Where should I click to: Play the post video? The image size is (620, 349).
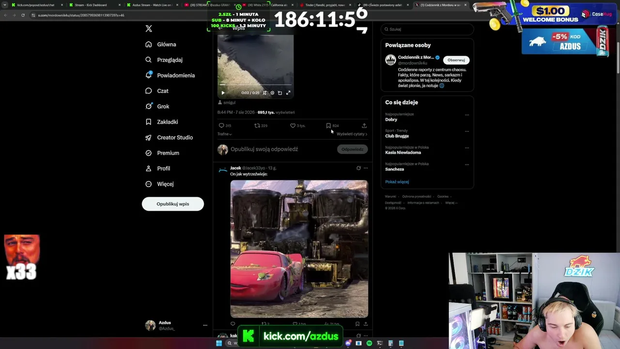223,93
